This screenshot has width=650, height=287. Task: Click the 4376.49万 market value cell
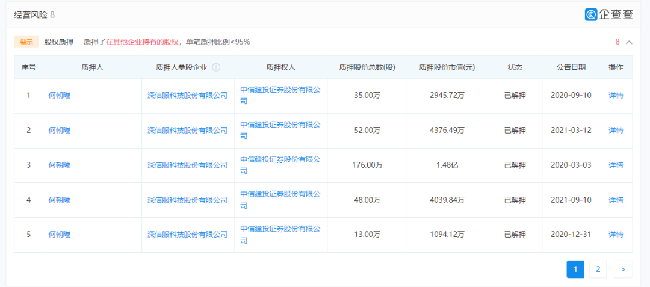447,130
